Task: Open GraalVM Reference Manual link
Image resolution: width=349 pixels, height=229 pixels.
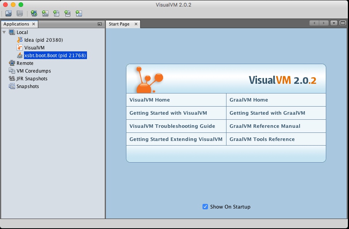Action: pos(265,126)
